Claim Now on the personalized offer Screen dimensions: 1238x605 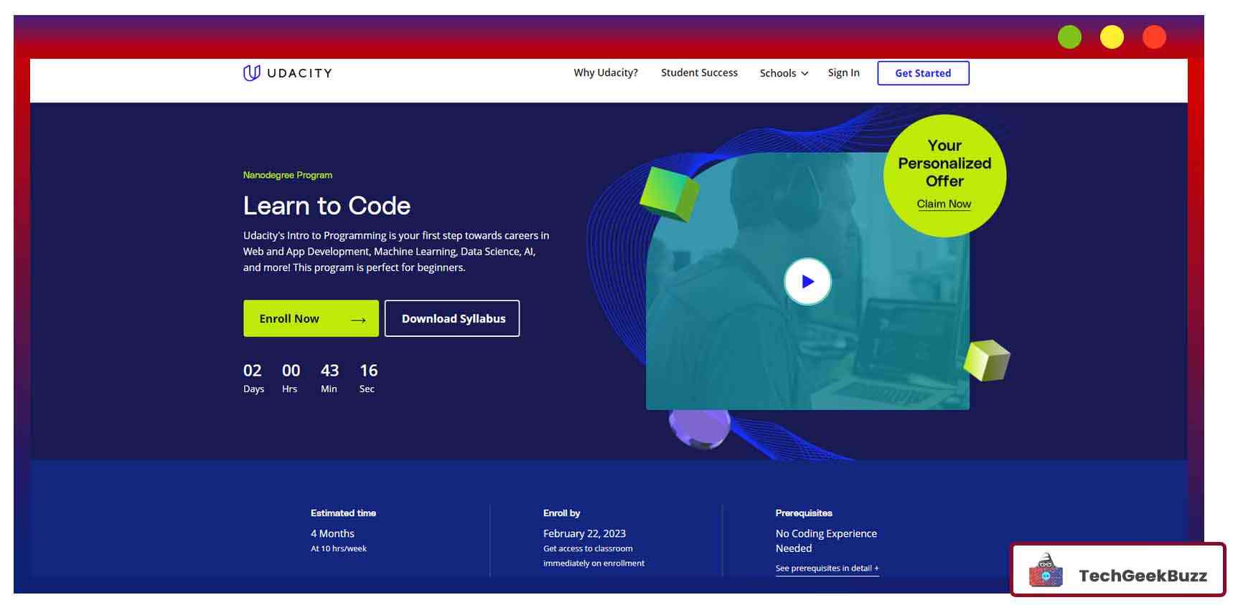point(944,204)
